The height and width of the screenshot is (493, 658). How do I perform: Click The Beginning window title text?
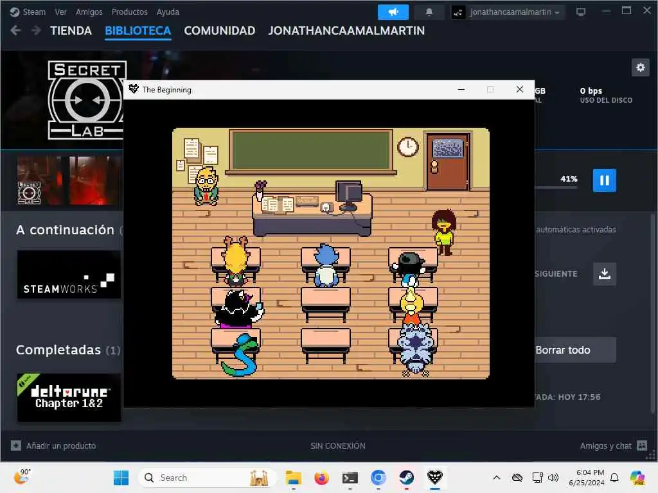coord(166,90)
